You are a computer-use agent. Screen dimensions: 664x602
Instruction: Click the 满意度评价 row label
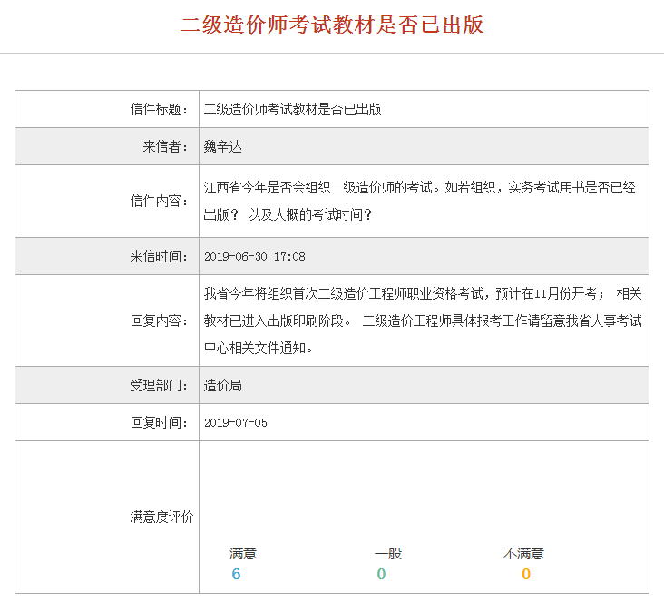[x=161, y=517]
